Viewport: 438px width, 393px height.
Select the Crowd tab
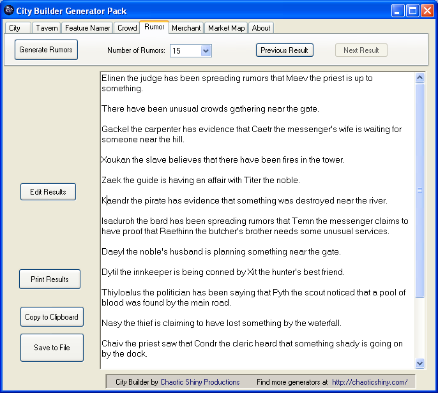[127, 28]
